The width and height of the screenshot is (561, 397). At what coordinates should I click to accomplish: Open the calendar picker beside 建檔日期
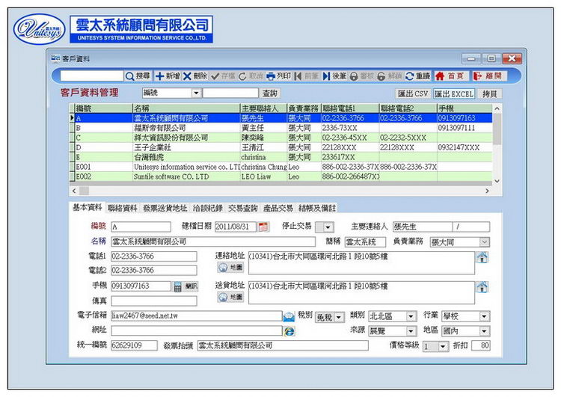[x=263, y=227]
